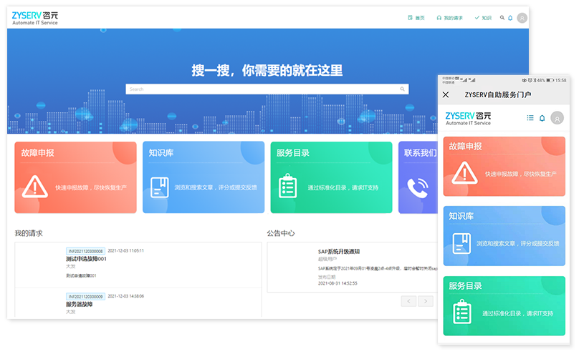The height and width of the screenshot is (354, 579).
Task: Open SAP系统升级通知 announcement
Action: coord(339,252)
